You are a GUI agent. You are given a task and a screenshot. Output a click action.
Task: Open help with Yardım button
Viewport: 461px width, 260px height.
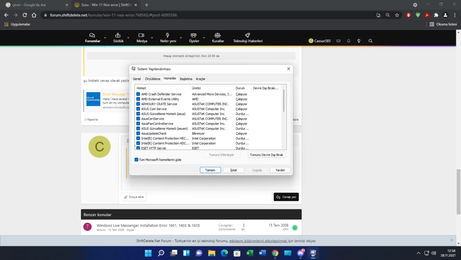280,170
